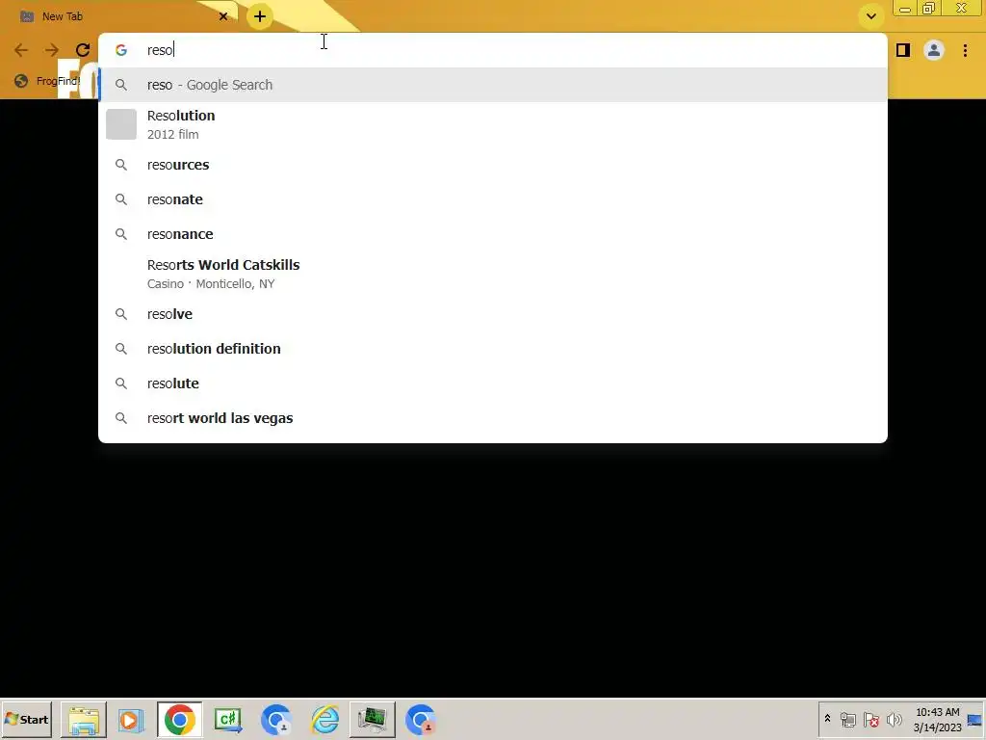Select the resolve suggestion

coord(493,314)
